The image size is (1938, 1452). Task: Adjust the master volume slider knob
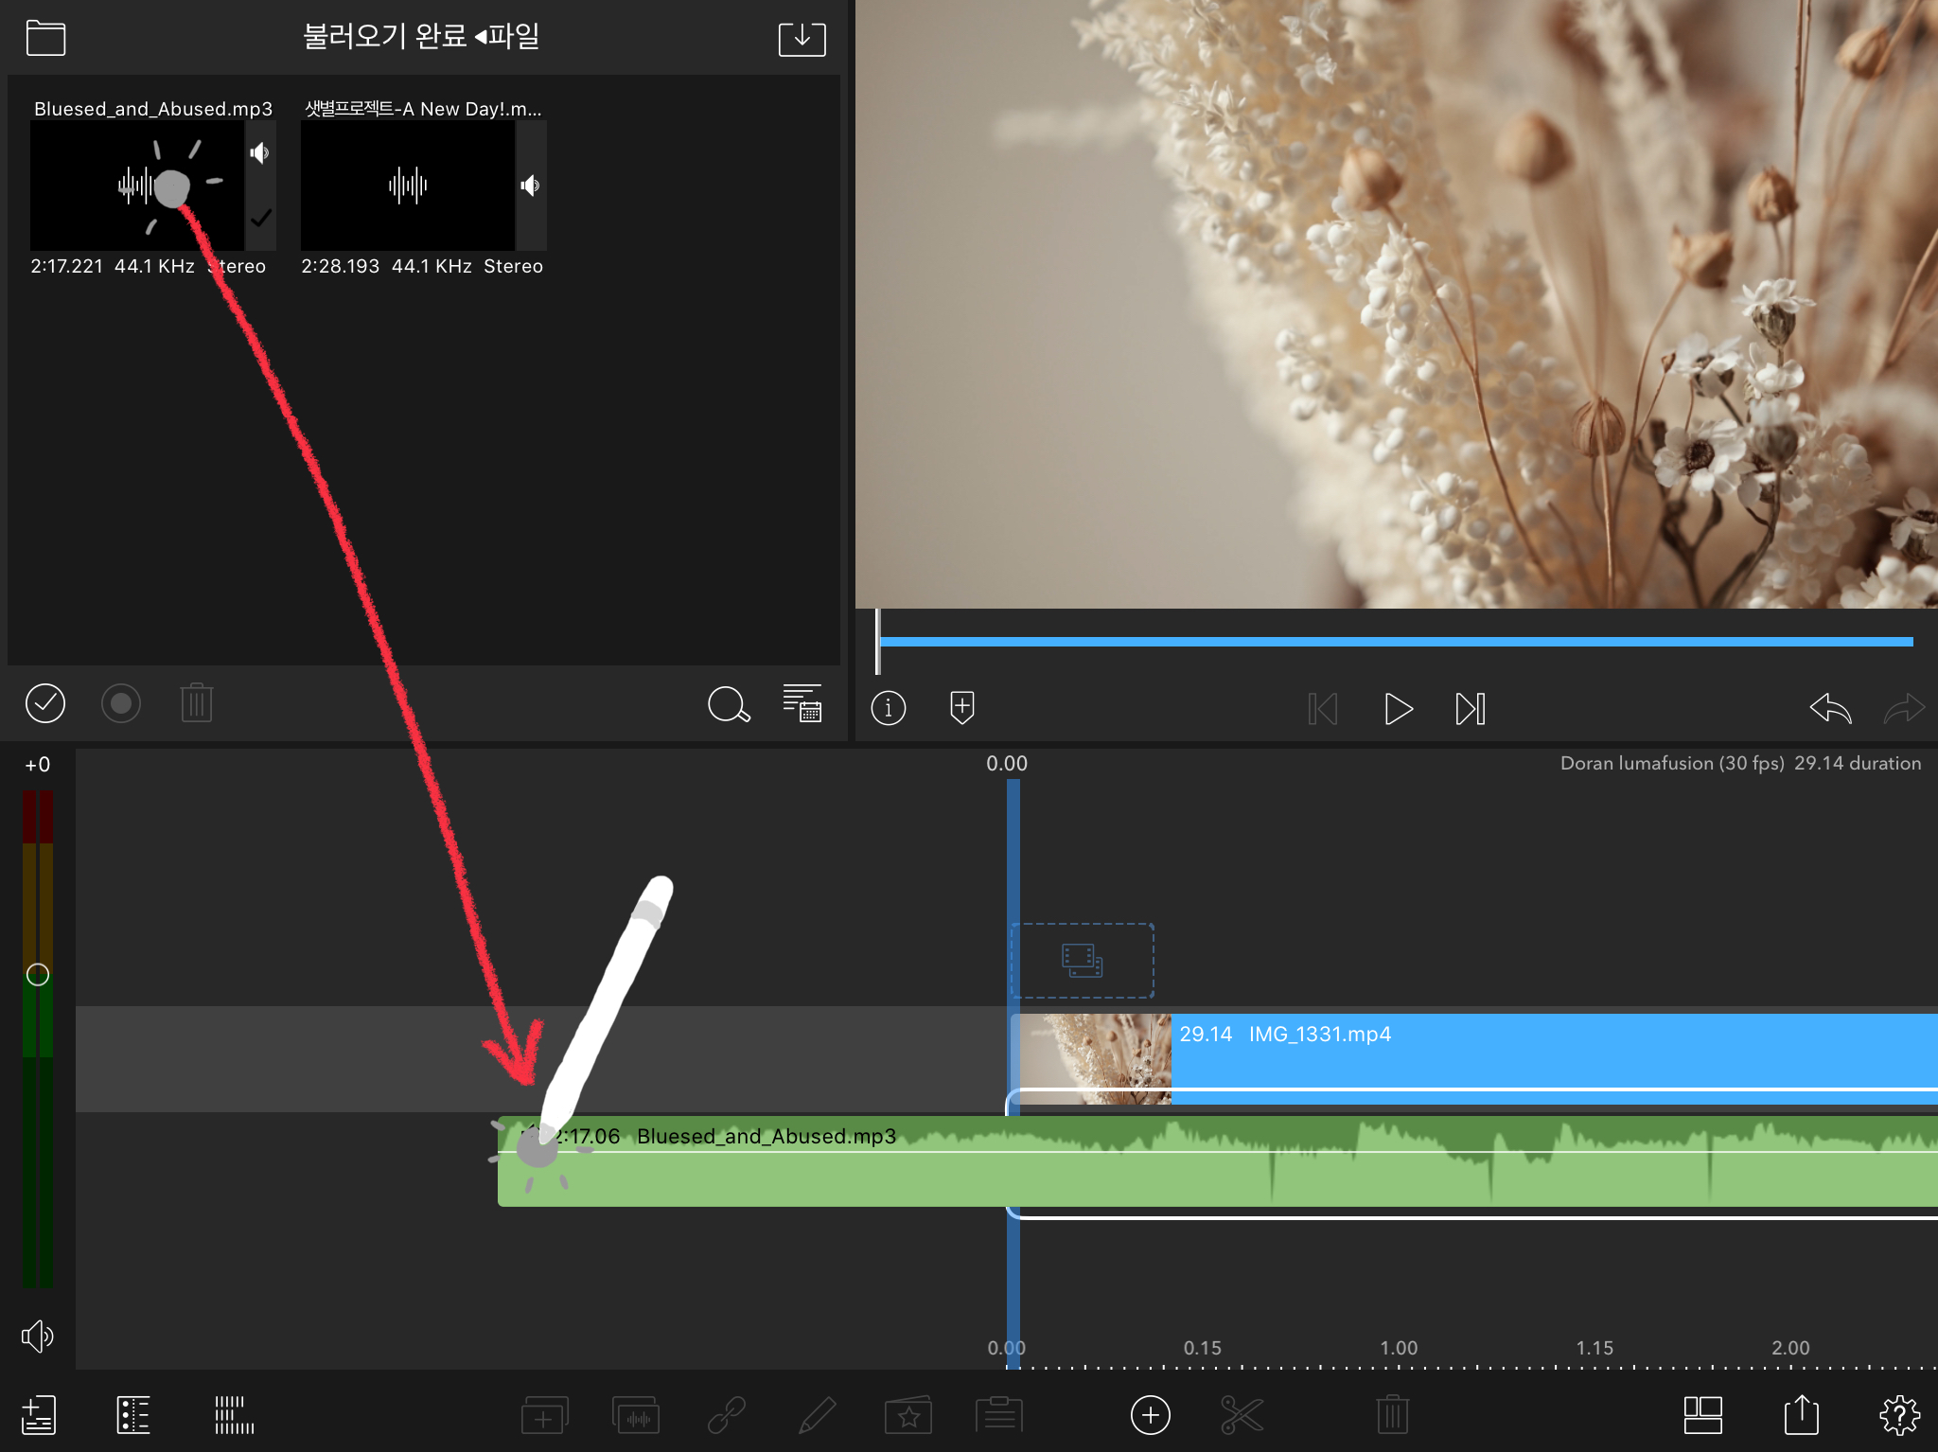38,975
